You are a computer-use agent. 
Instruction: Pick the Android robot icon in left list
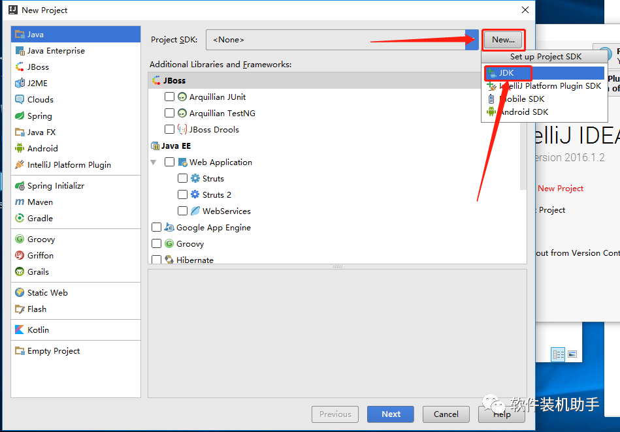20,148
